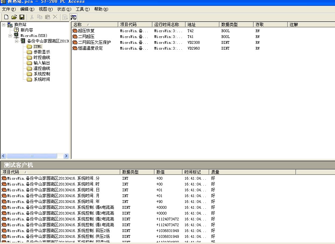Click the Delete X toolbar icon
This screenshot has height=244, width=335.
click(55, 17)
